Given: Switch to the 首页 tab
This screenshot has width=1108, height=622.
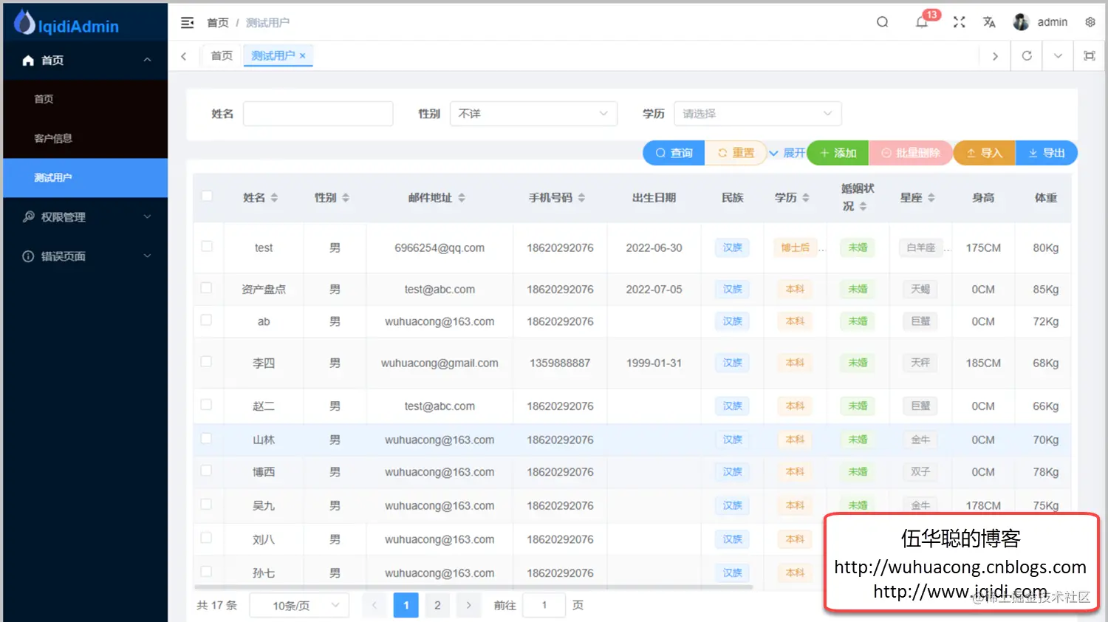Looking at the screenshot, I should pyautogui.click(x=222, y=55).
